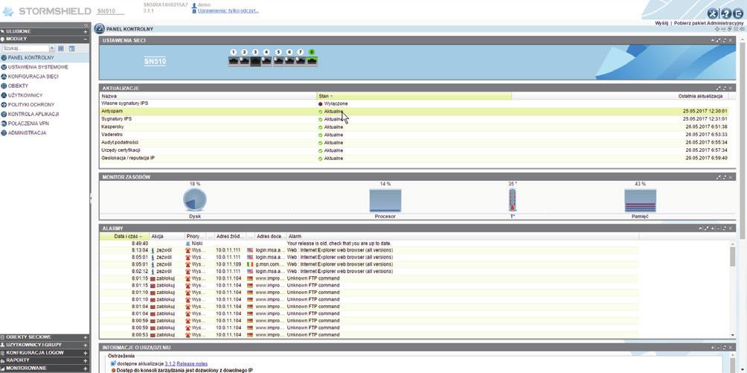This screenshot has height=373, width=747.
Task: Collapse the left sidebar with double-arrow
Action: [x=86, y=25]
